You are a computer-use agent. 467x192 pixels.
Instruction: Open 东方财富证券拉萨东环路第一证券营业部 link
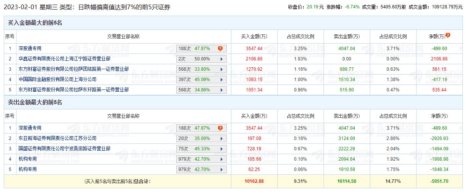coord(73,90)
